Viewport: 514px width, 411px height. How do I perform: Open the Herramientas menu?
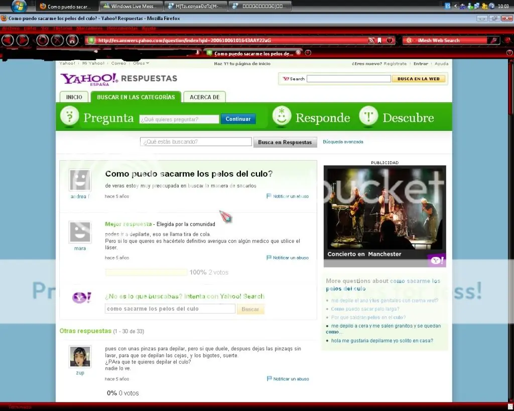pos(122,28)
